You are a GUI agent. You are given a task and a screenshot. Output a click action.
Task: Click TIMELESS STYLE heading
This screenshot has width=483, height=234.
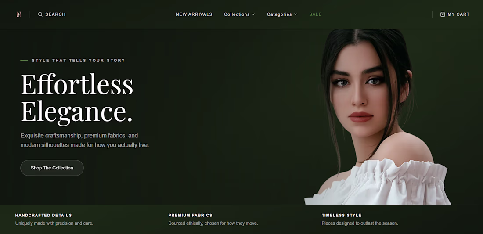[x=342, y=215]
